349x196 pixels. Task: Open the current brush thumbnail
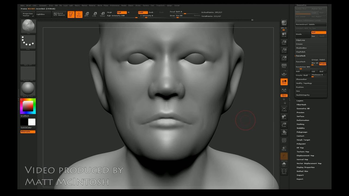coord(28,27)
